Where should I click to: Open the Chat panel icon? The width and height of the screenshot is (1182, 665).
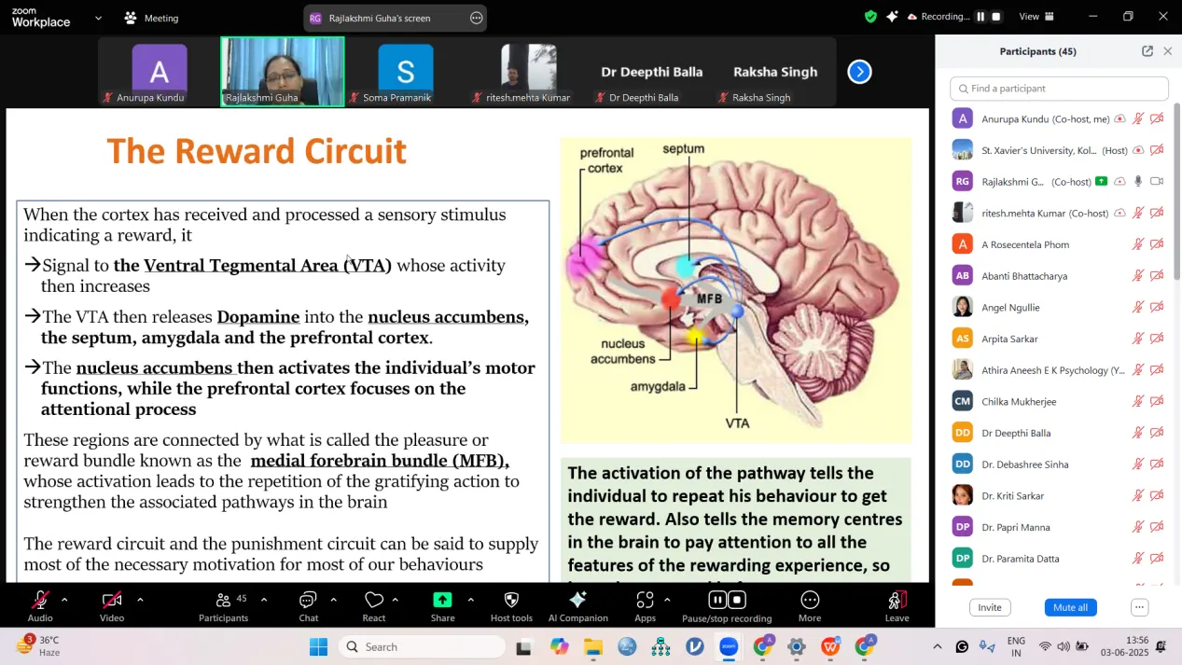308,601
